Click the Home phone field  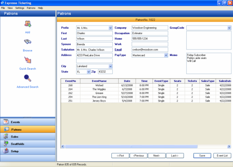(150, 39)
